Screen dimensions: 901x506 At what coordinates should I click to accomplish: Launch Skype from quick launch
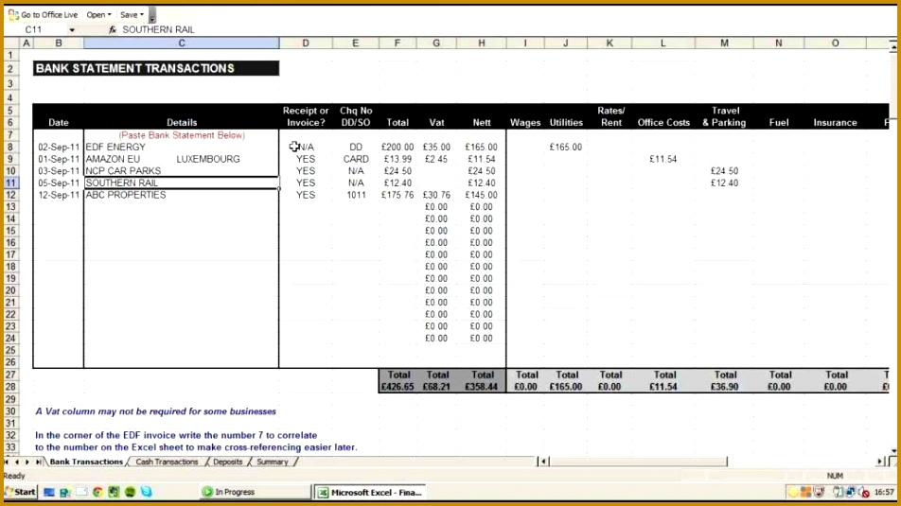[x=147, y=492]
